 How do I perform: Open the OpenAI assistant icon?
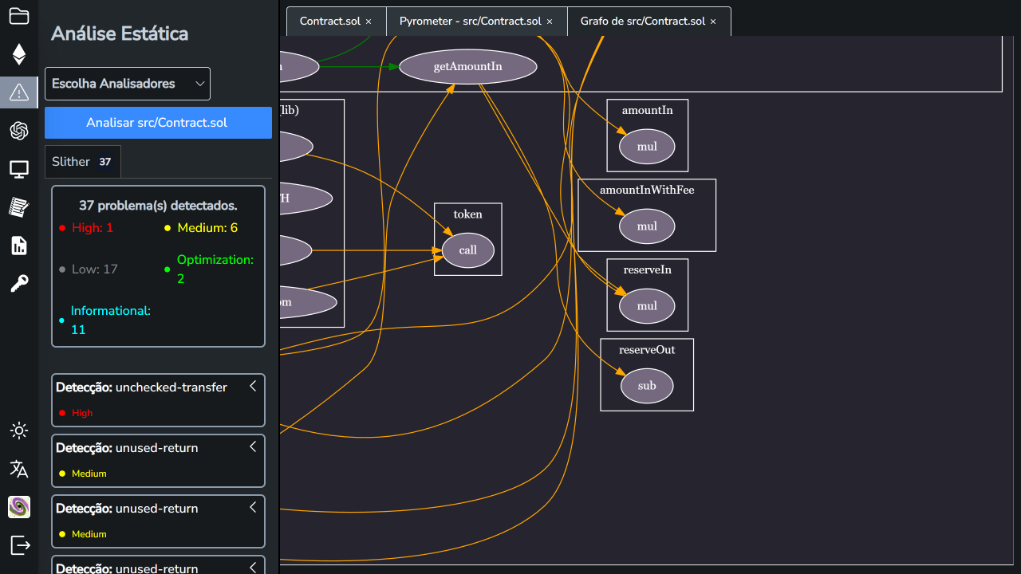coord(19,131)
